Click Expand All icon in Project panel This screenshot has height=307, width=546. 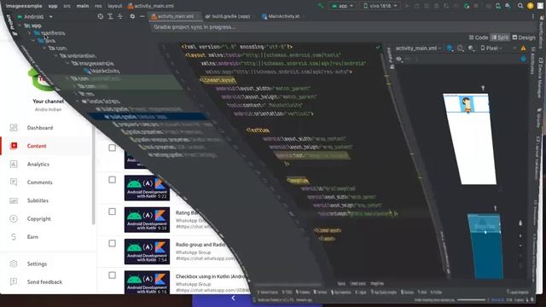point(110,16)
